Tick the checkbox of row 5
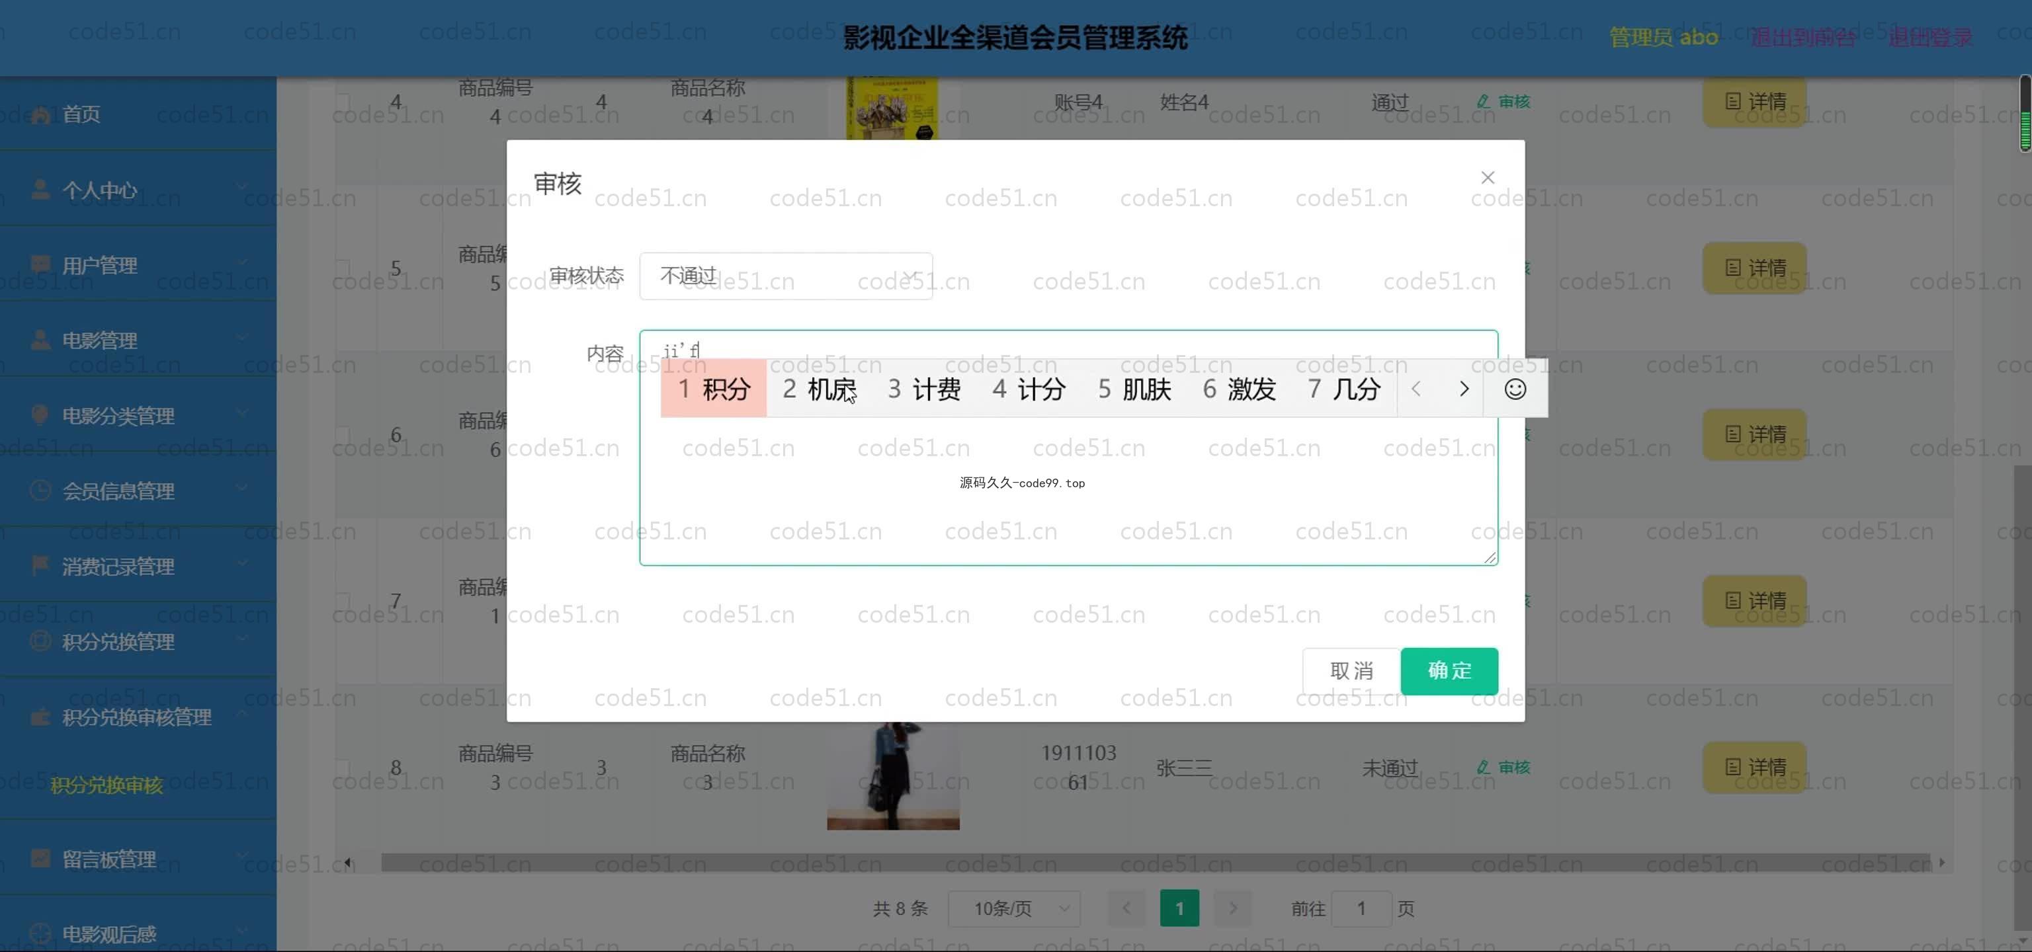 [x=343, y=268]
